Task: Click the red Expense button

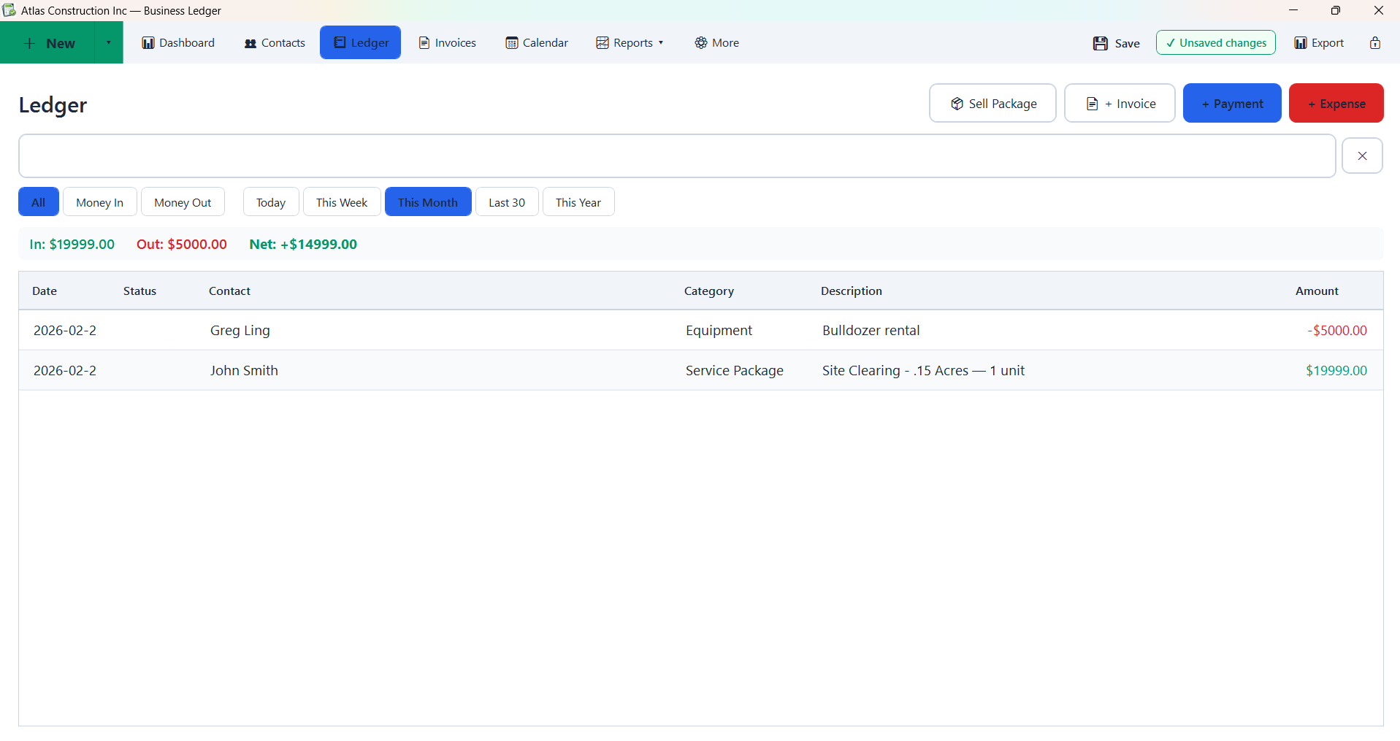Action: click(x=1336, y=103)
